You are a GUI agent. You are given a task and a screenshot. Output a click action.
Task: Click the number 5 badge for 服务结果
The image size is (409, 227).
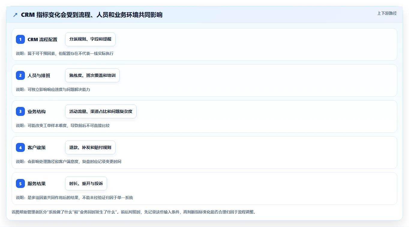[20, 183]
